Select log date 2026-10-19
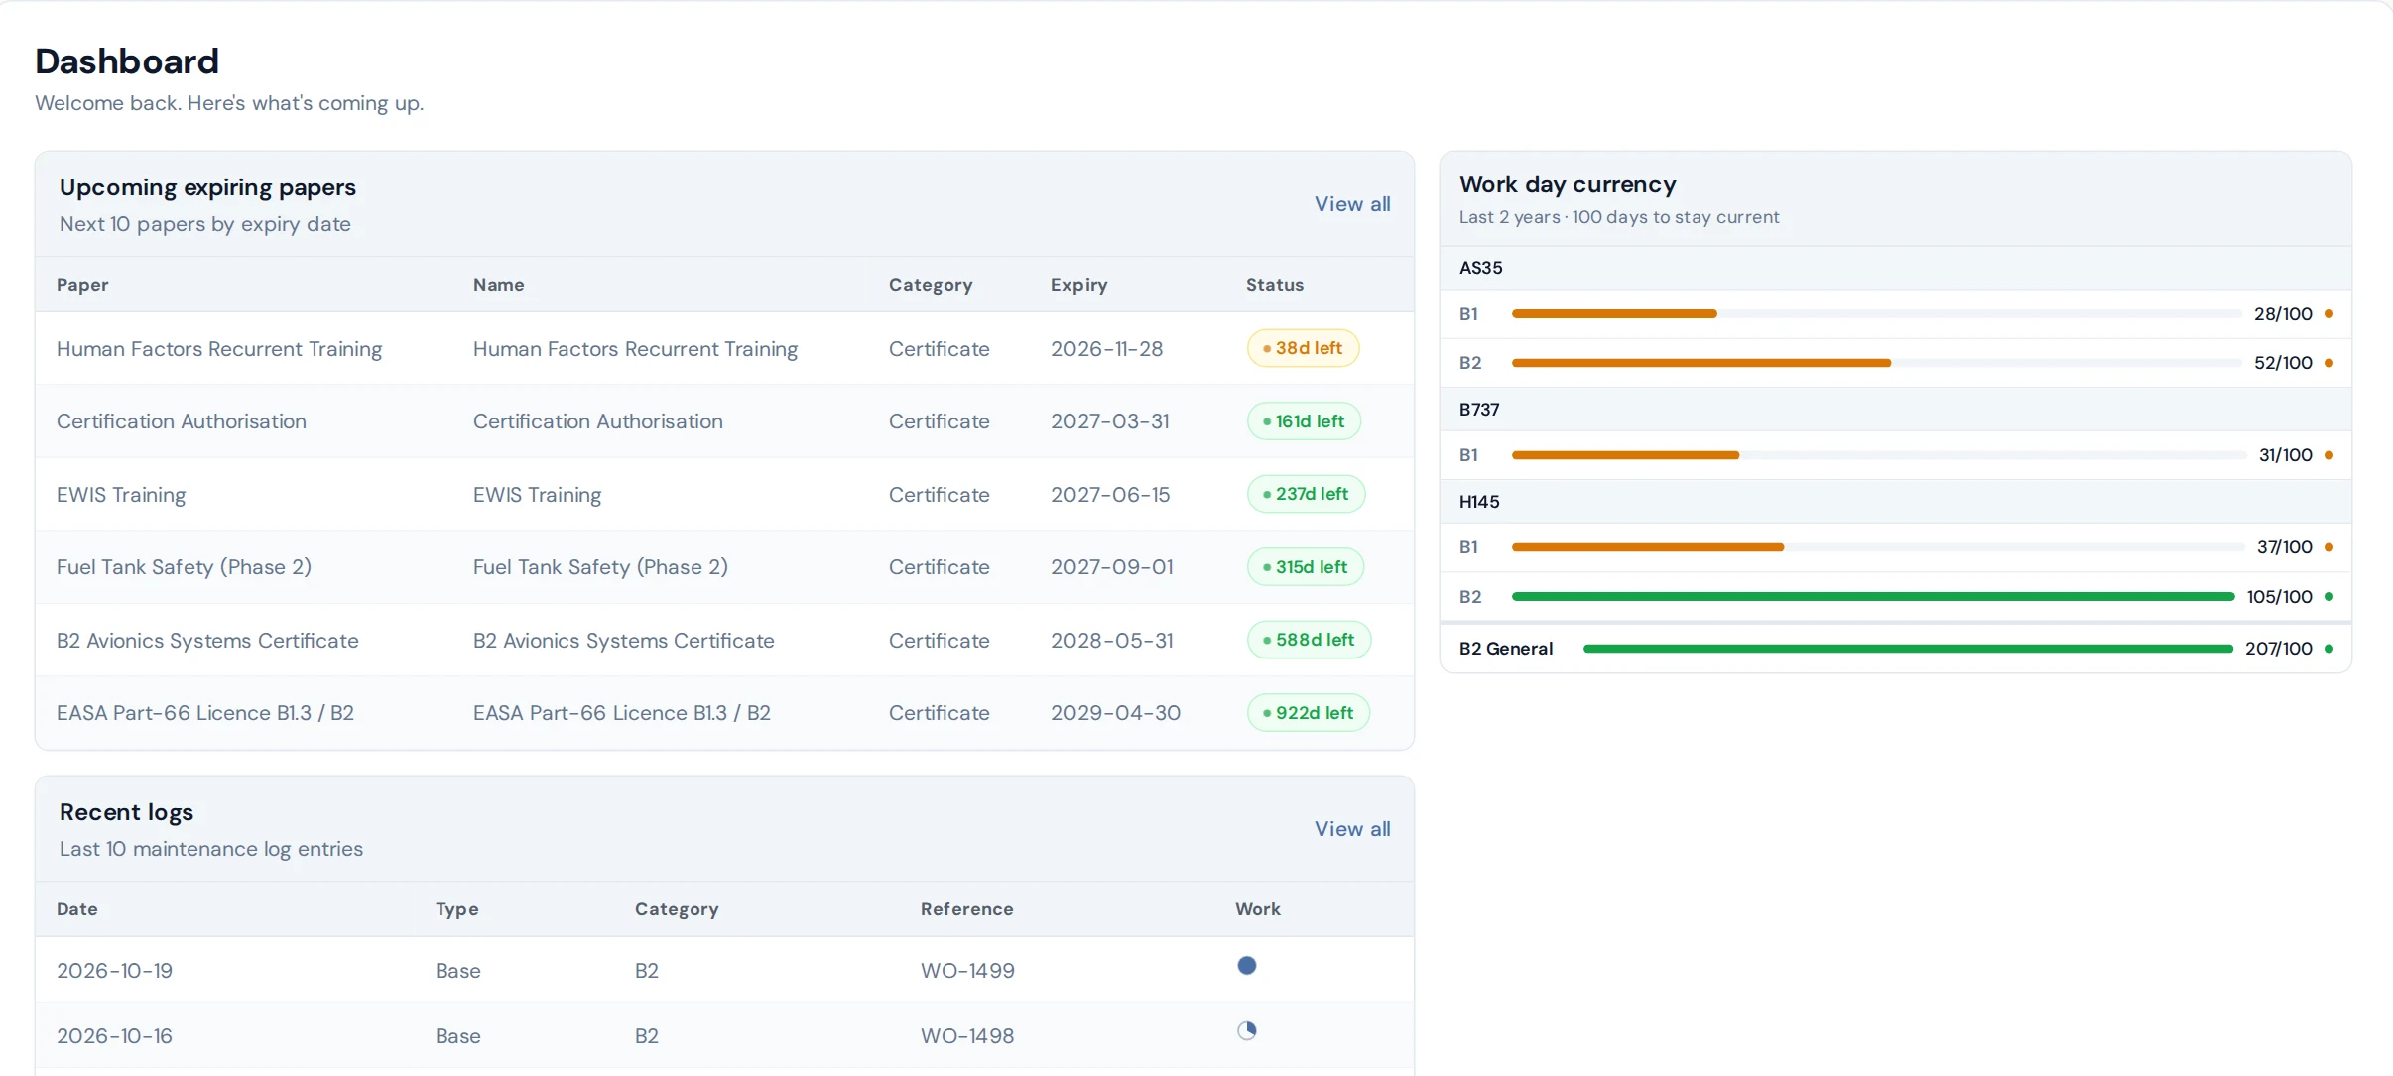This screenshot has width=2393, height=1076. [114, 971]
